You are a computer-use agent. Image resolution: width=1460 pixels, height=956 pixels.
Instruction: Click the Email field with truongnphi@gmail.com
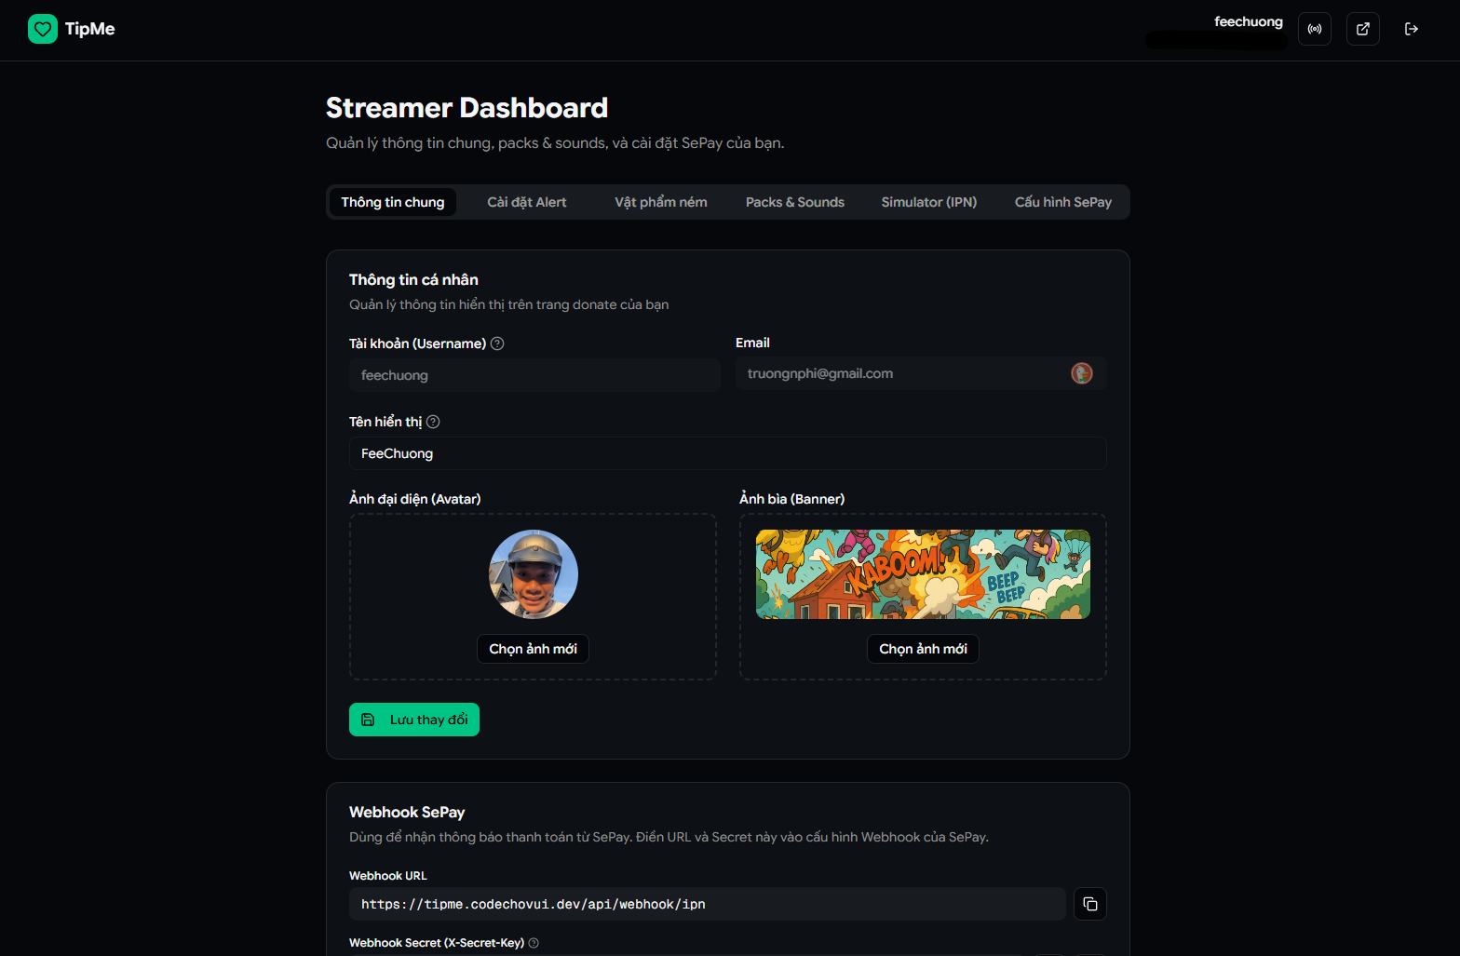(921, 373)
